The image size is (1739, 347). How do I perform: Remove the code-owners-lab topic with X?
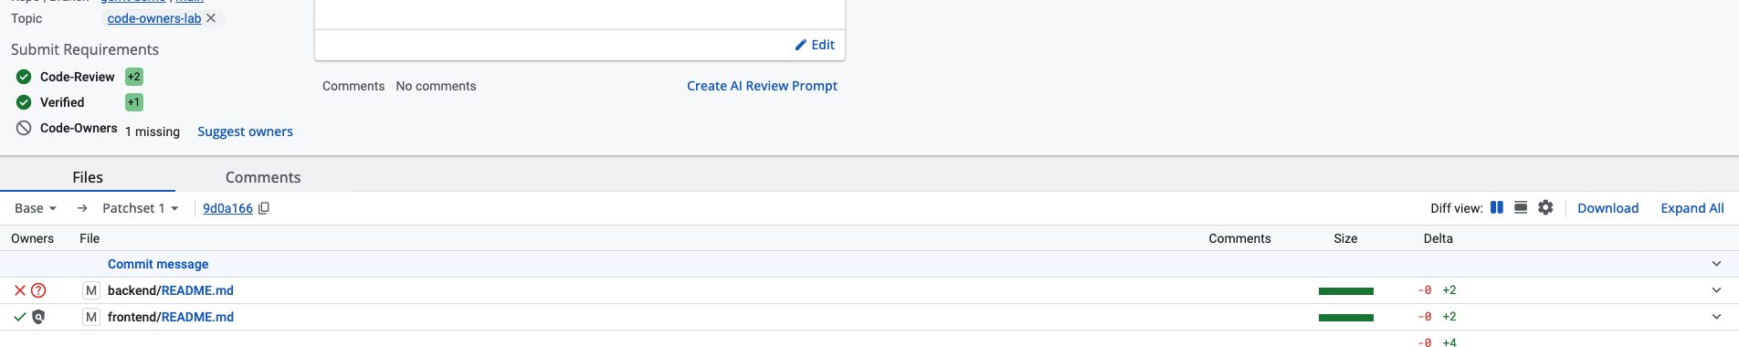[x=211, y=18]
